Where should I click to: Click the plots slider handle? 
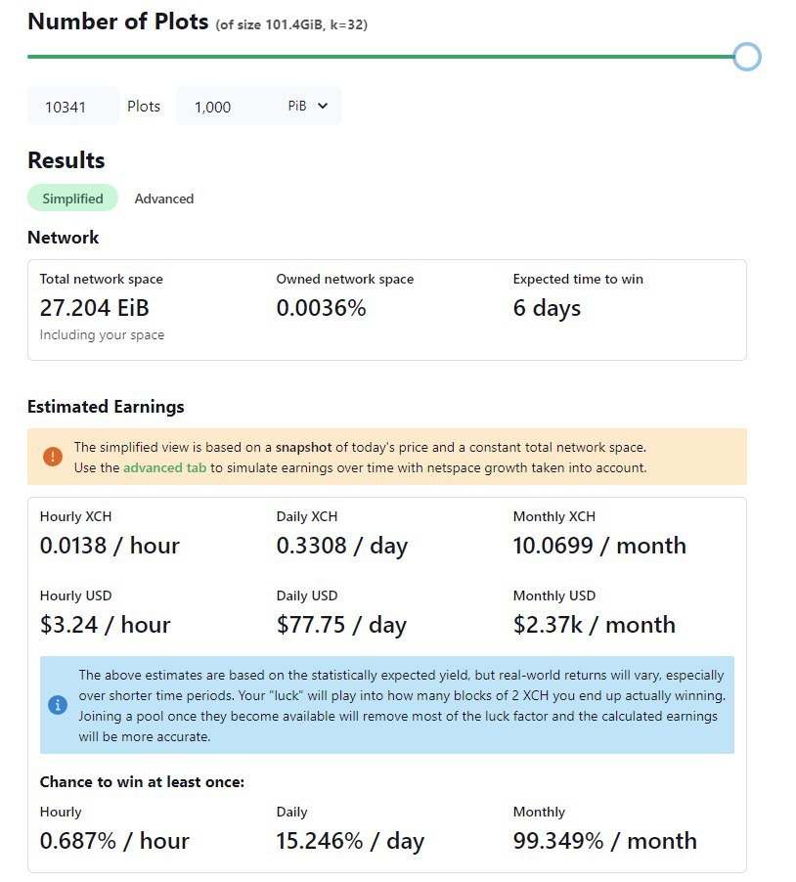point(747,57)
